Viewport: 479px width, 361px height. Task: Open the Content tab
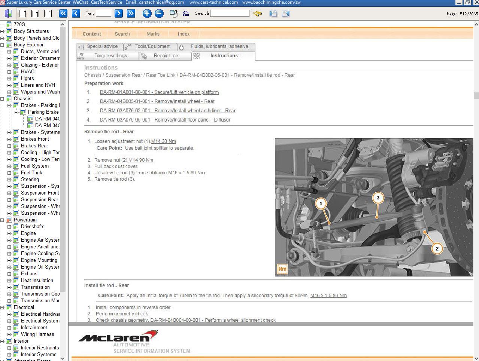tap(92, 34)
